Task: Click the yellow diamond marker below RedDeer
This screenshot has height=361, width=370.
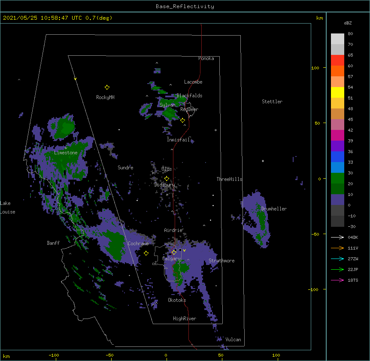Action: pos(182,120)
